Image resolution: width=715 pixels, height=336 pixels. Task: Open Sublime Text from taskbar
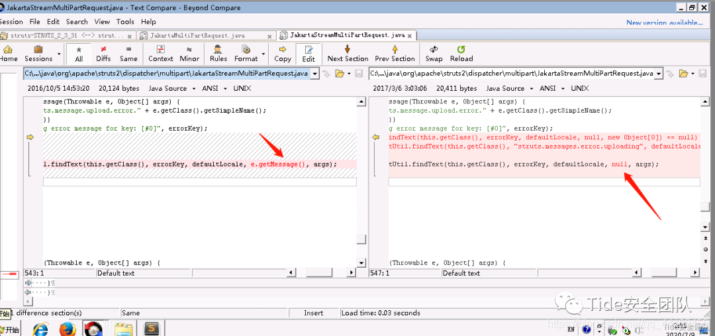click(x=152, y=329)
